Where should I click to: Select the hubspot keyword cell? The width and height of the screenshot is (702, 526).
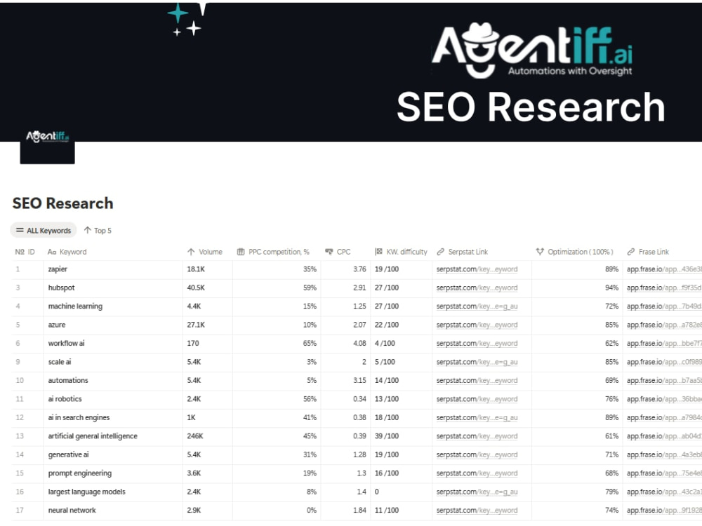[113, 288]
